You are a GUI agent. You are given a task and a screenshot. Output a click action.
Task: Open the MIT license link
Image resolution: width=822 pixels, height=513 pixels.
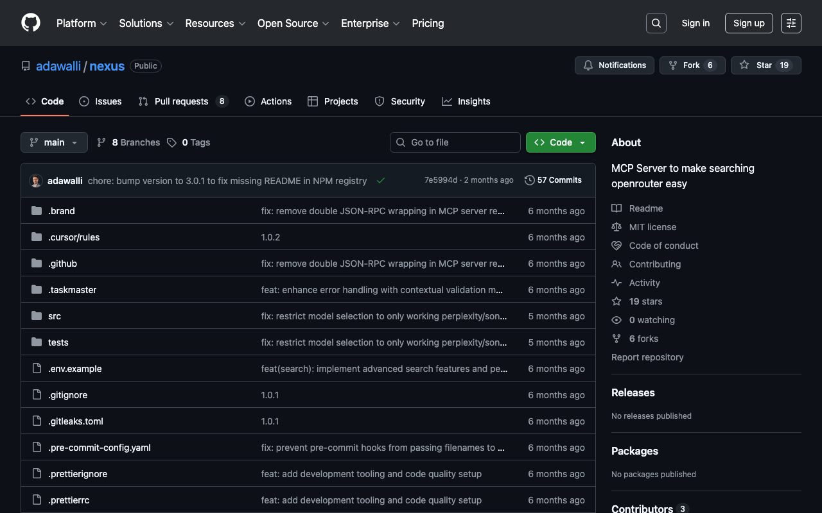coord(652,227)
